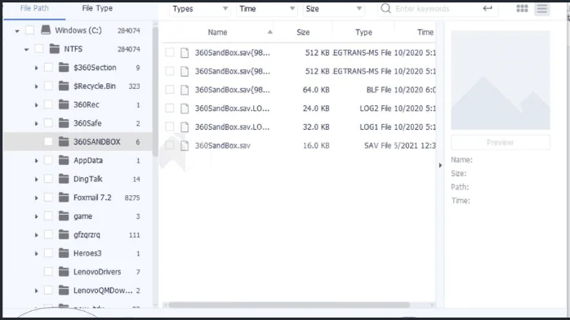This screenshot has height=320, width=570.
Task: Click the AppData folder icon
Action: click(x=64, y=160)
